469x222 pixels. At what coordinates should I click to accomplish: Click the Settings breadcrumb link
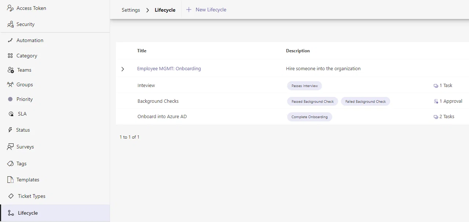click(x=131, y=10)
